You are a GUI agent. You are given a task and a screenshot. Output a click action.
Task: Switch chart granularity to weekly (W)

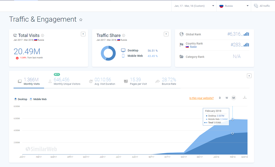click(x=227, y=98)
